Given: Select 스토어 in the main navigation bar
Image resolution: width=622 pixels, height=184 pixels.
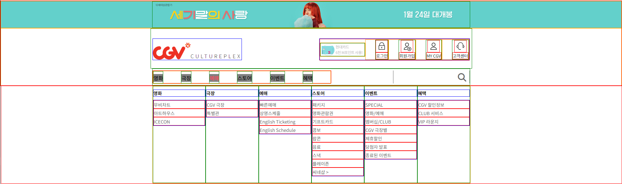Looking at the screenshot, I should (x=244, y=78).
